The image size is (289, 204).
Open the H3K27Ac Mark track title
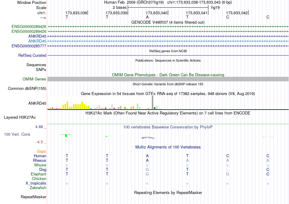click(x=168, y=113)
